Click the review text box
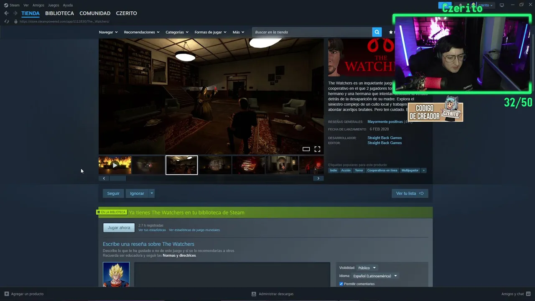Viewport: 535px width, 301px height. click(x=232, y=275)
